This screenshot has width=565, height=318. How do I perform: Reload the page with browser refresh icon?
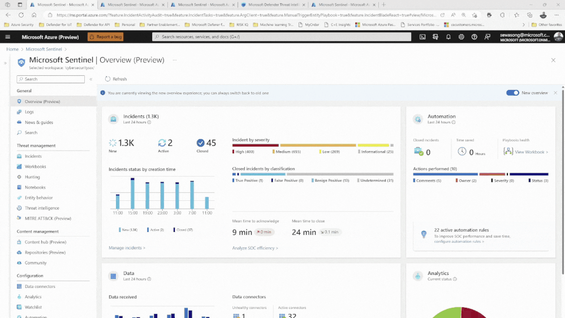[21, 15]
